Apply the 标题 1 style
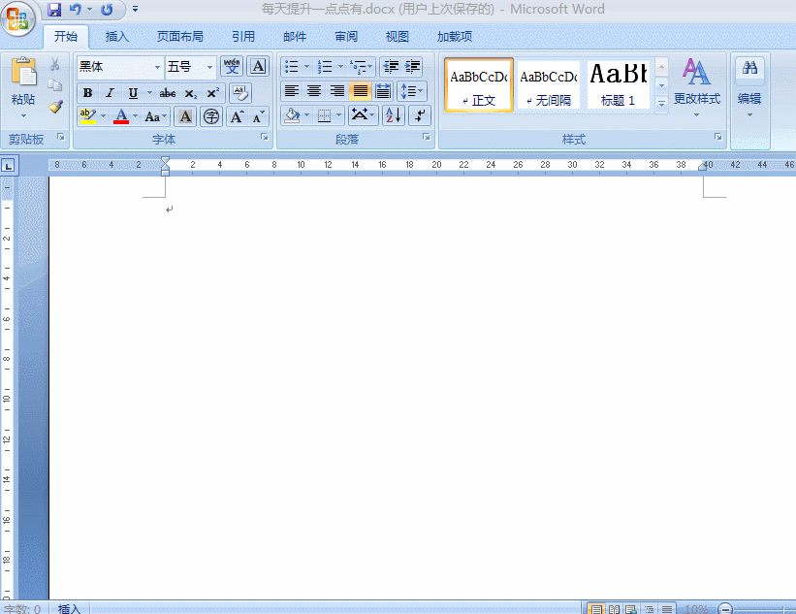 [x=618, y=84]
